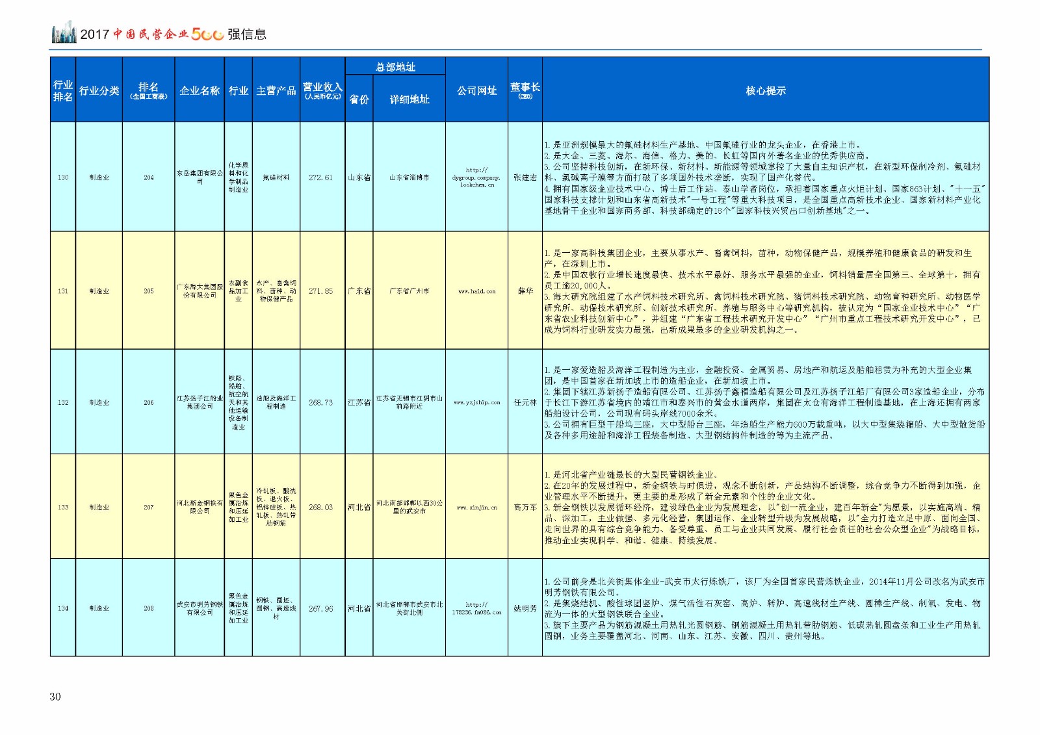Click '制造业' in the row ranked 130
Viewport: 1040px width, 735px height.
click(99, 177)
